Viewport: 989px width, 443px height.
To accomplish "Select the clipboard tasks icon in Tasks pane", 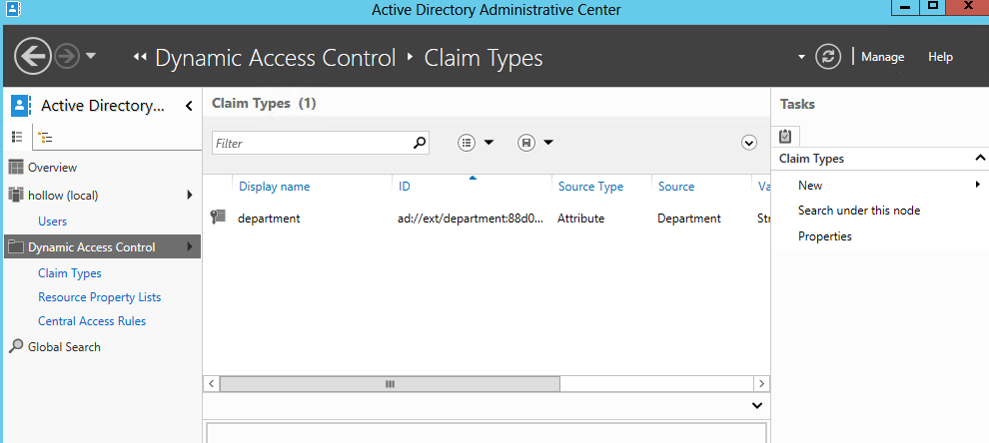I will (x=785, y=137).
